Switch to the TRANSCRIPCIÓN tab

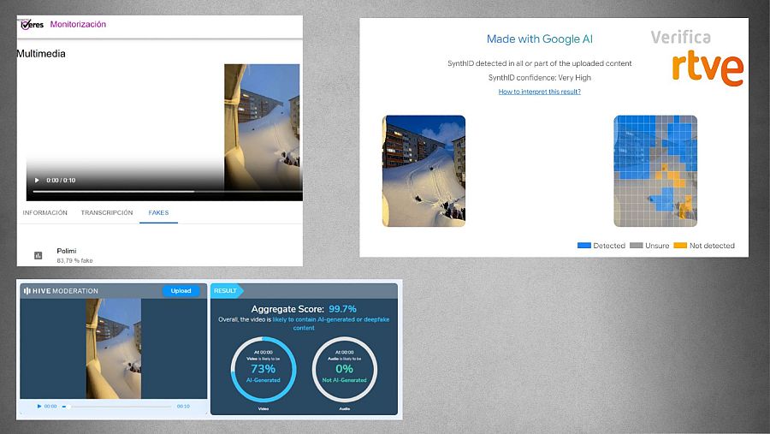coord(107,213)
